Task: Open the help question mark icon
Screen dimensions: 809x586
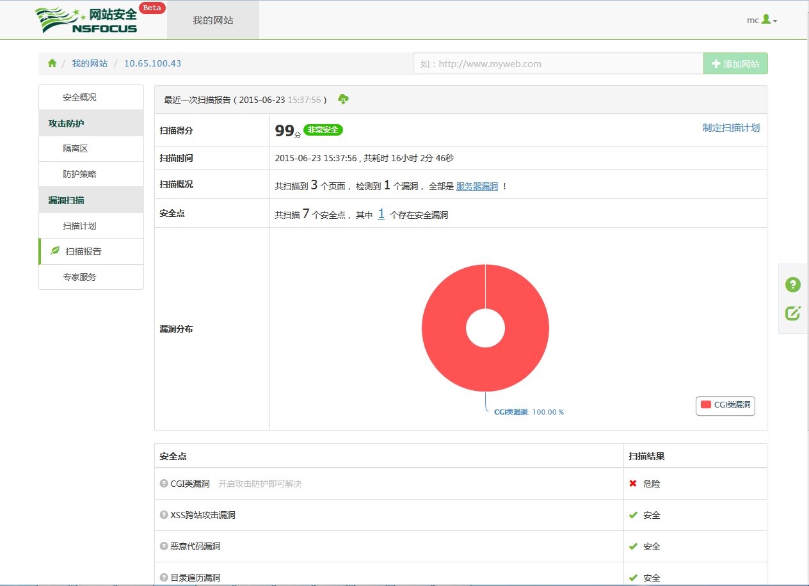Action: 793,285
